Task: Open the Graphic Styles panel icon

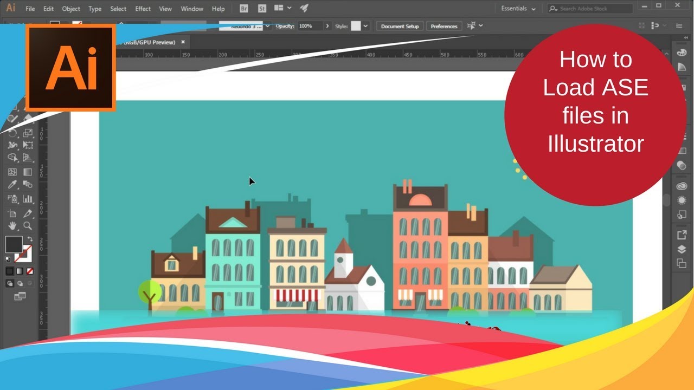Action: point(682,214)
